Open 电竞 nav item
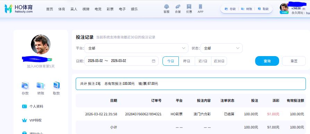The width and height of the screenshot is (310, 134). [98, 9]
